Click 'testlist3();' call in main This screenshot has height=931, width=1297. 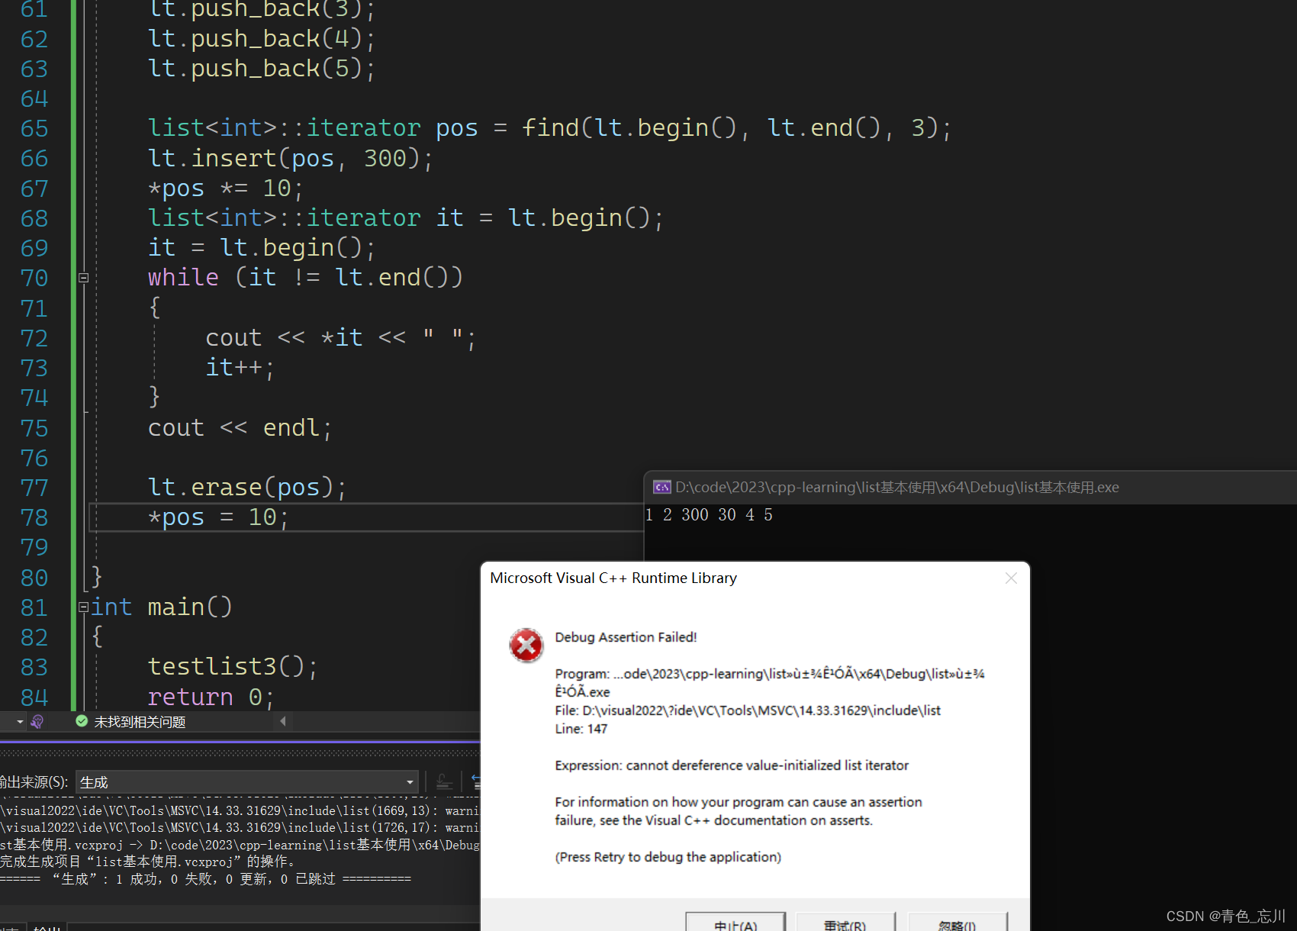click(233, 667)
